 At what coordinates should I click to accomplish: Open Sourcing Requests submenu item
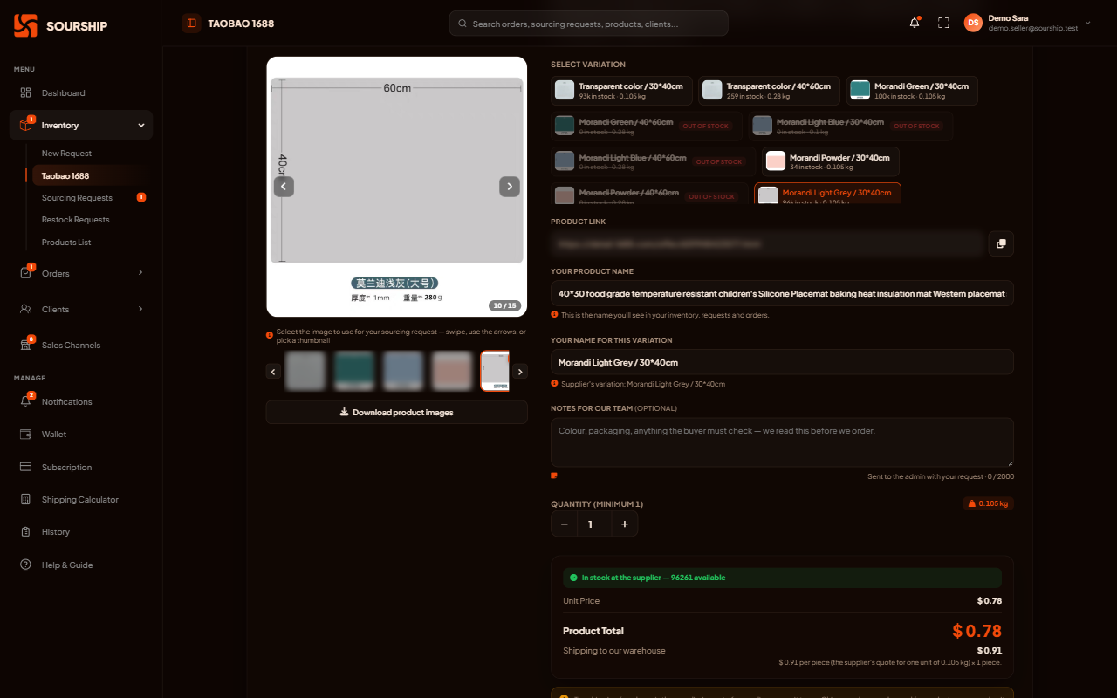pyautogui.click(x=77, y=198)
